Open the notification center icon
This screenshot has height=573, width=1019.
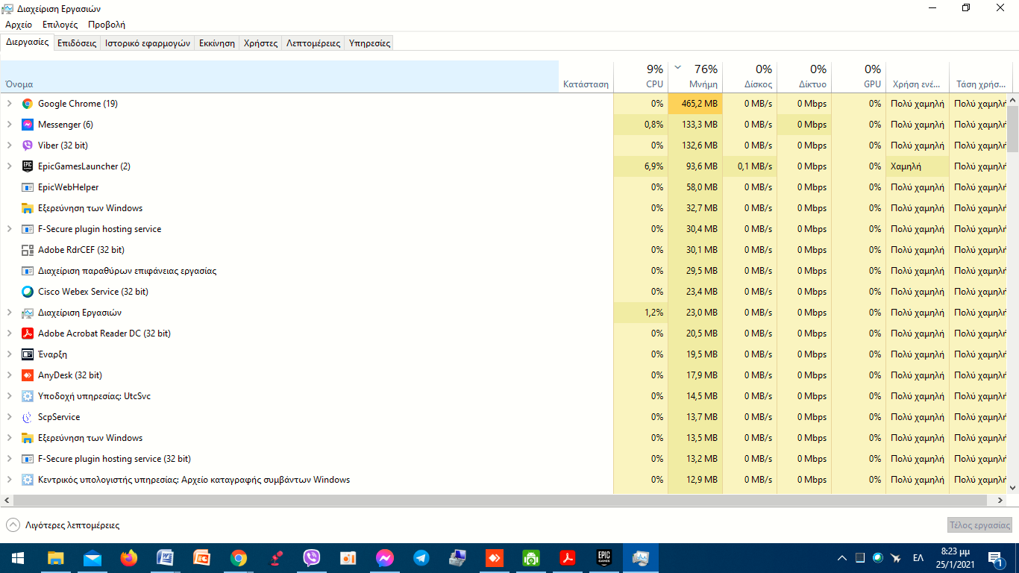pos(995,558)
